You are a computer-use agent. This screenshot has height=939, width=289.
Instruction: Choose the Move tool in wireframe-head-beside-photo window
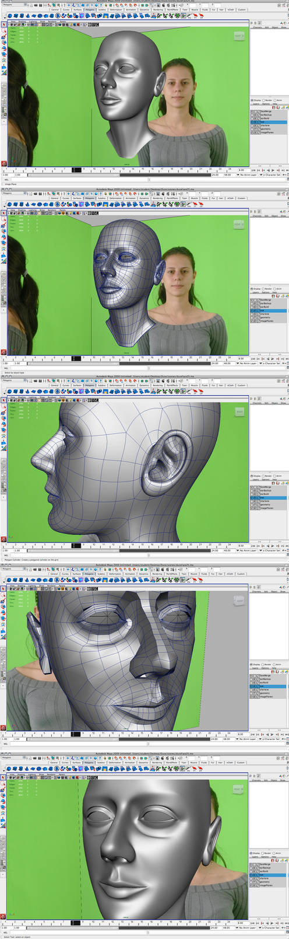click(x=3, y=230)
